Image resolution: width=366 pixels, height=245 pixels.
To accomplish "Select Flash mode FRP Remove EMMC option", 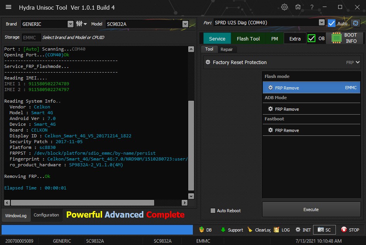I will coord(312,88).
